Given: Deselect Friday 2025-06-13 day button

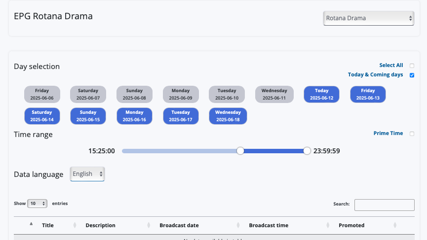Looking at the screenshot, I should tap(368, 94).
